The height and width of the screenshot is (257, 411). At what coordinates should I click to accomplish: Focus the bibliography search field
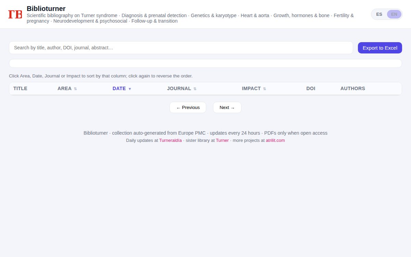[181, 48]
